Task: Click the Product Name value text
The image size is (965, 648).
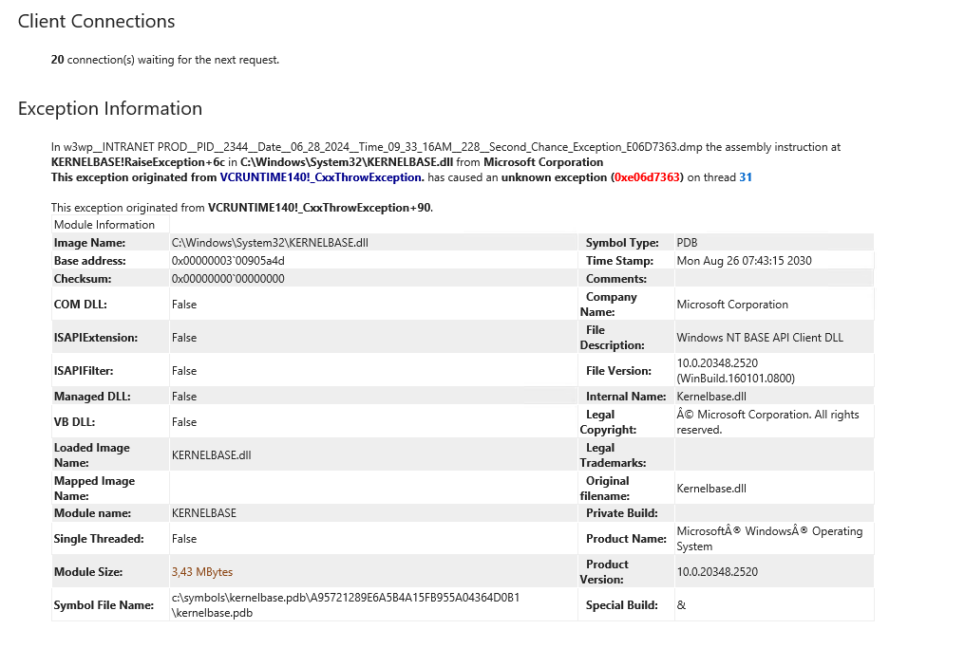Action: 770,539
